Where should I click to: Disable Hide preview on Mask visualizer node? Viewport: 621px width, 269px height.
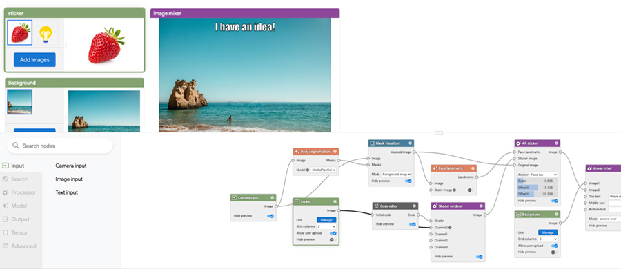coord(408,181)
